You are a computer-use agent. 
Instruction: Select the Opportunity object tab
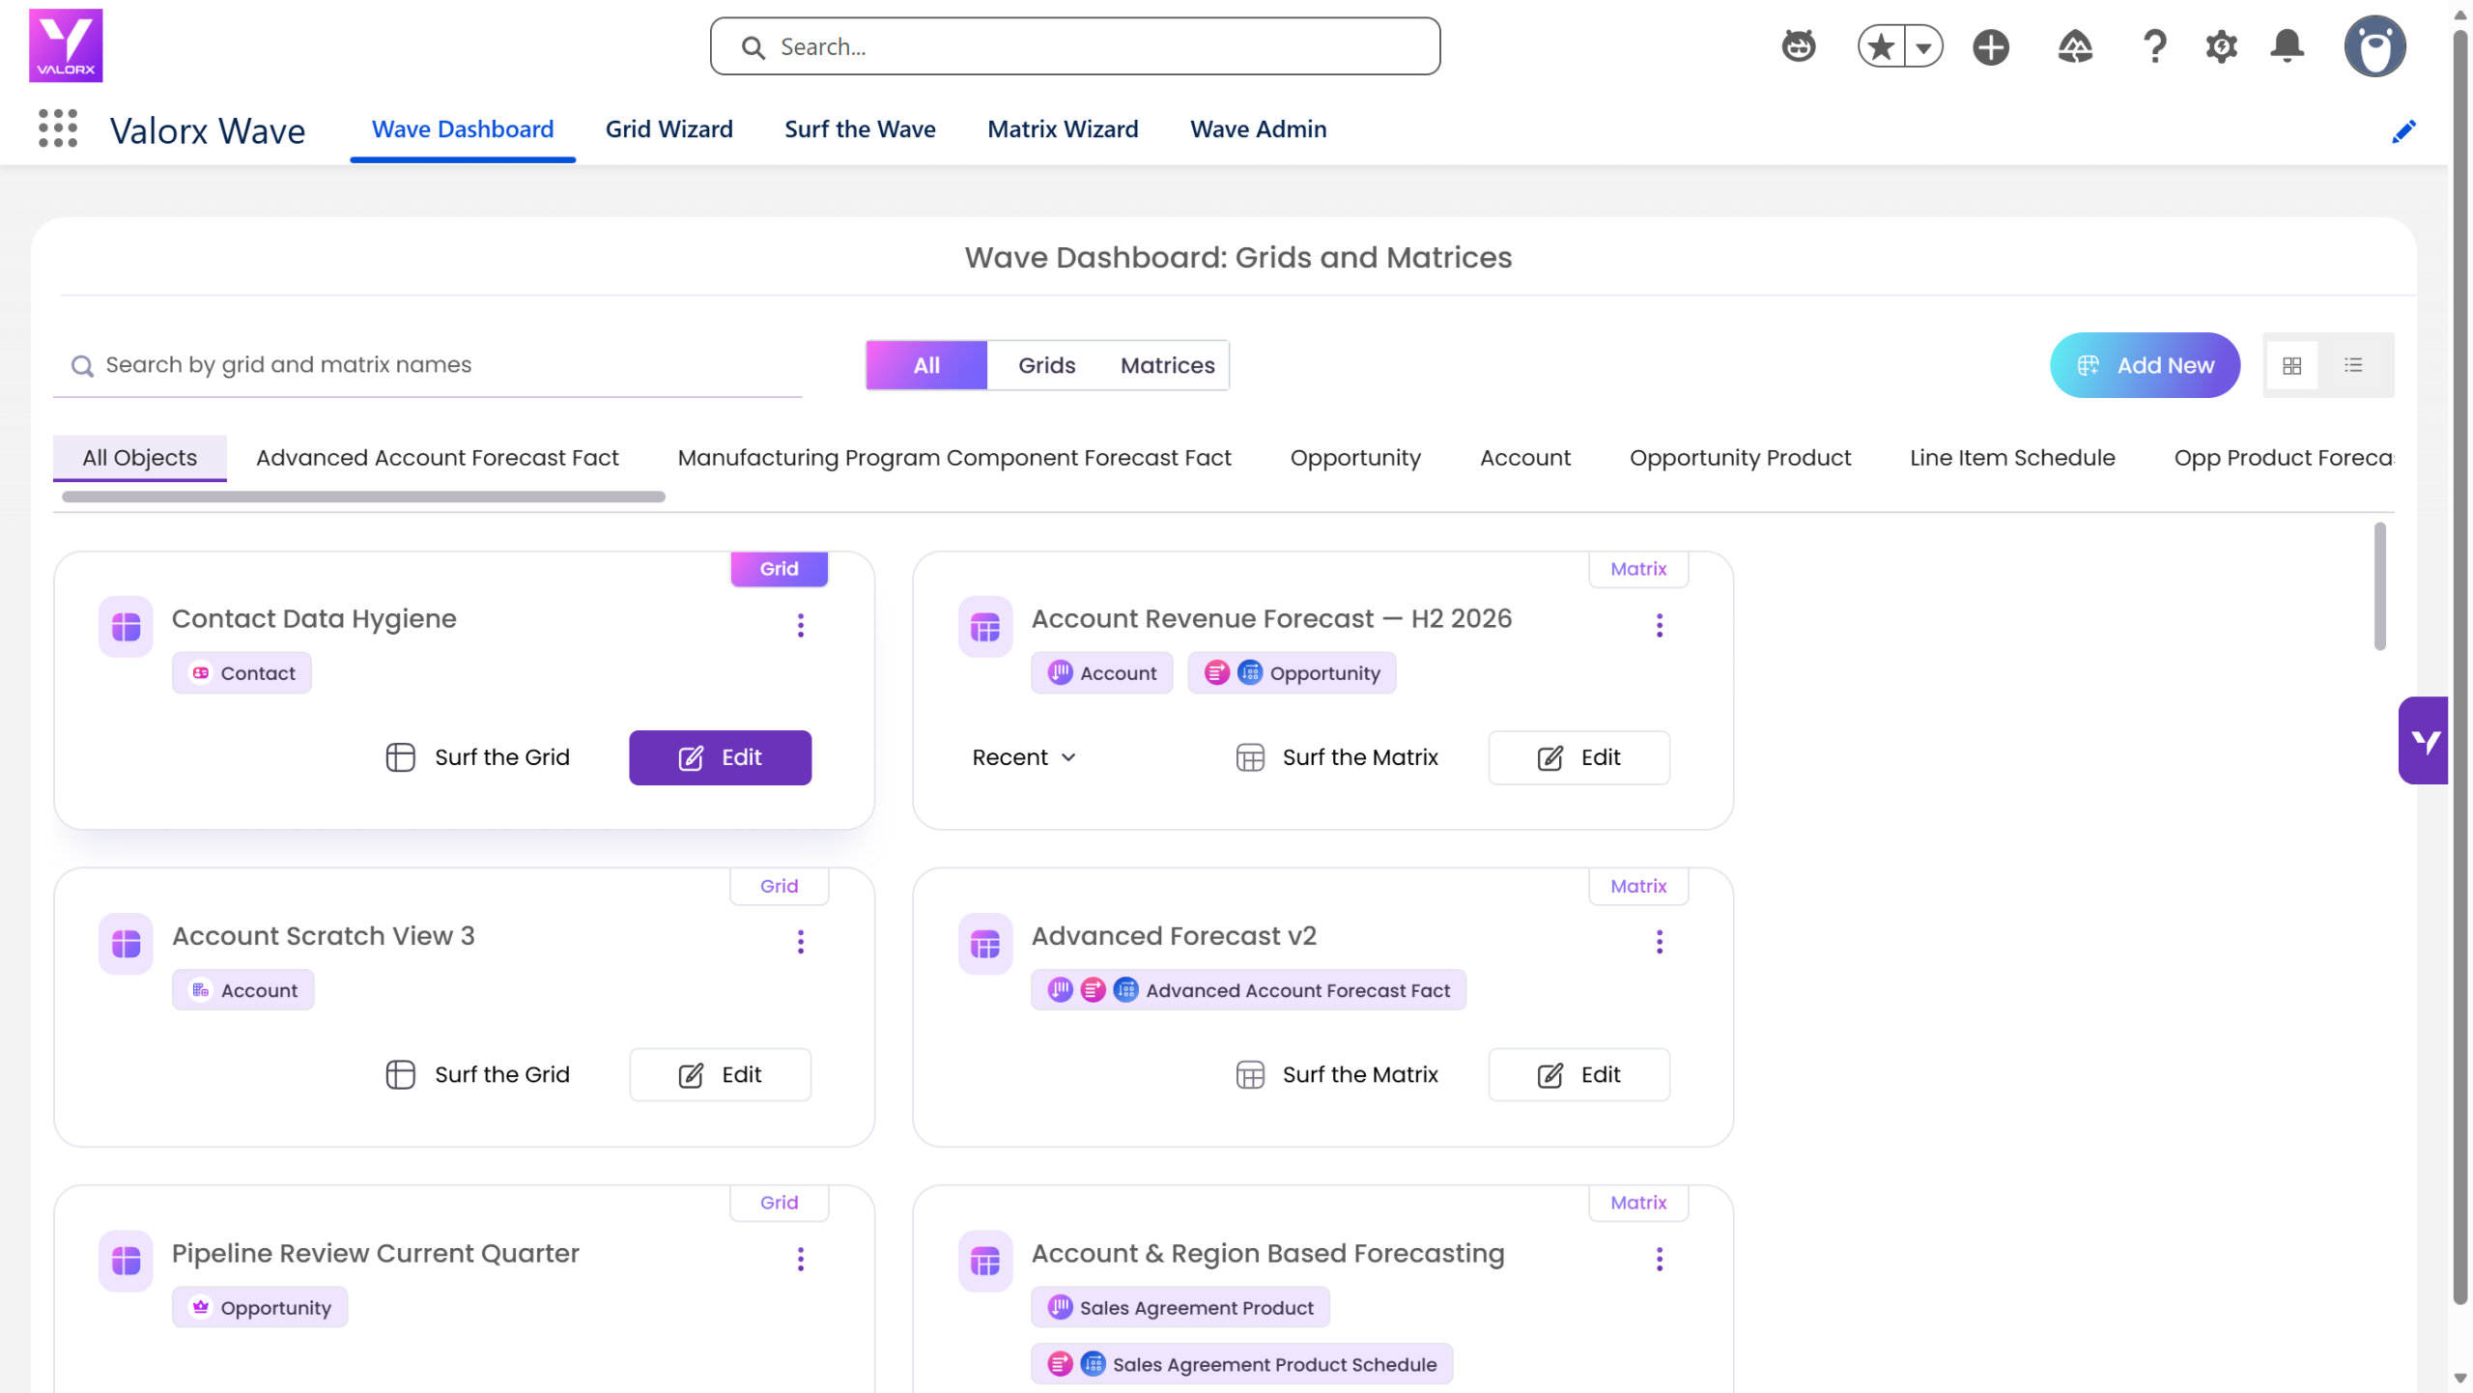(1355, 458)
